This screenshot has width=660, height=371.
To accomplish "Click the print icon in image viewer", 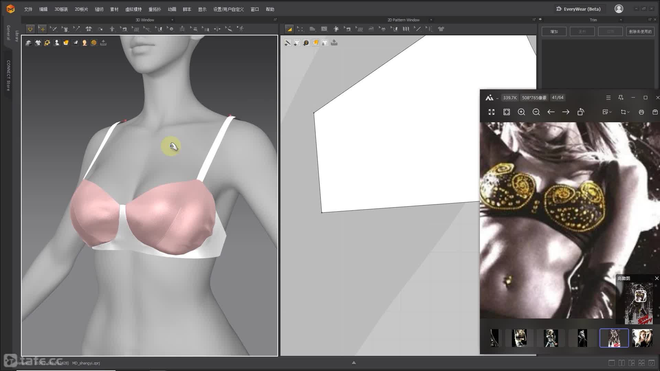I will tap(641, 112).
